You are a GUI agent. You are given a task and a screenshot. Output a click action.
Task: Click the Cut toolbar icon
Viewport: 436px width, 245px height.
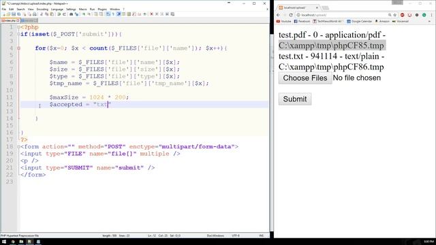click(42, 14)
